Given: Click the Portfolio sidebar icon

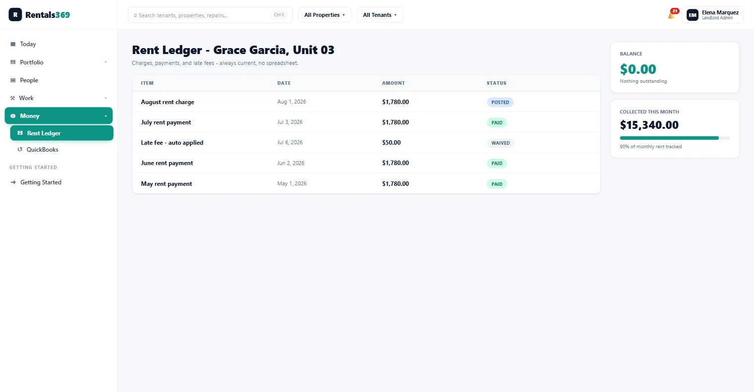Looking at the screenshot, I should tap(13, 62).
